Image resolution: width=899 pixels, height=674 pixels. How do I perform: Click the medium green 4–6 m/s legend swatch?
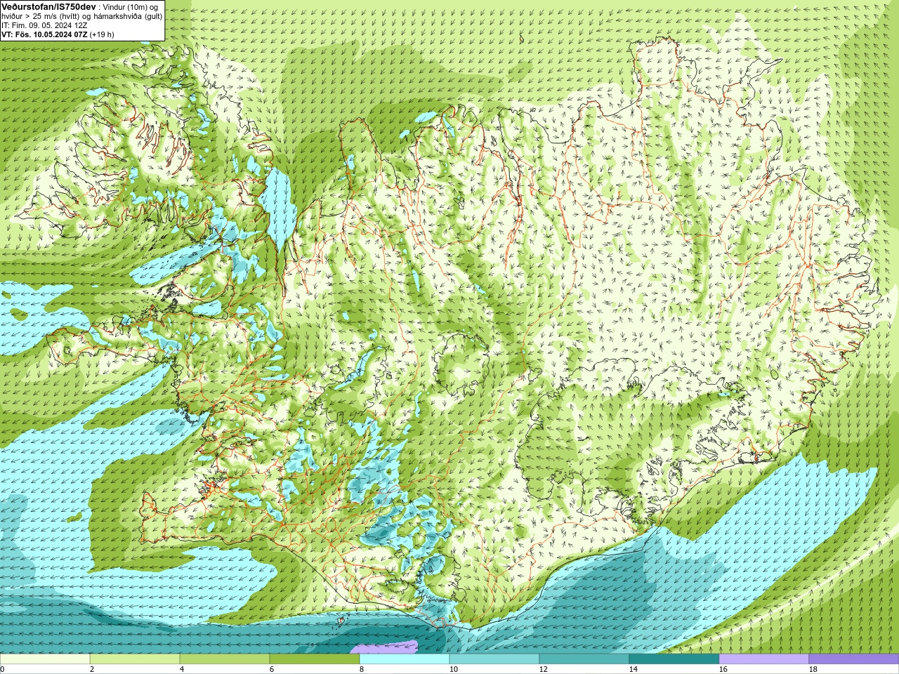pos(225,659)
